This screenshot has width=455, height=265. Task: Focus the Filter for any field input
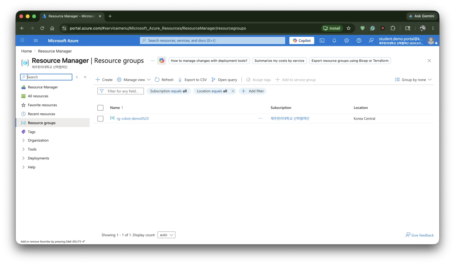[121, 91]
